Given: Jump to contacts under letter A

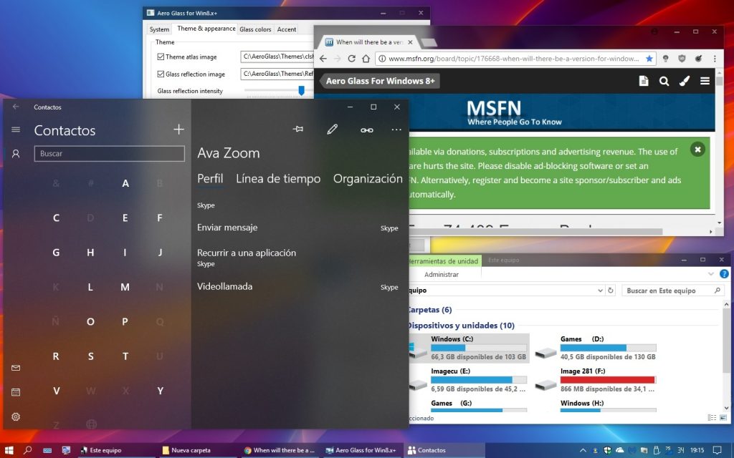Looking at the screenshot, I should (x=125, y=183).
